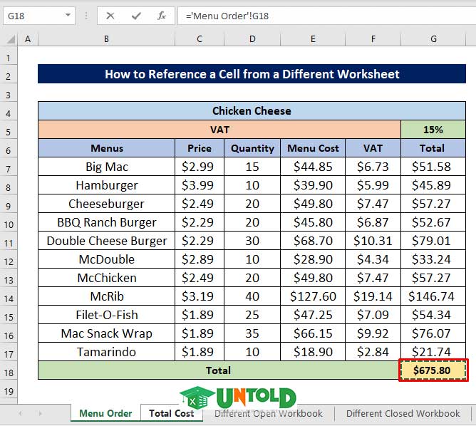Screen dimensions: 476x426
Task: Click the next sheet navigation arrow
Action: pyautogui.click(x=40, y=413)
